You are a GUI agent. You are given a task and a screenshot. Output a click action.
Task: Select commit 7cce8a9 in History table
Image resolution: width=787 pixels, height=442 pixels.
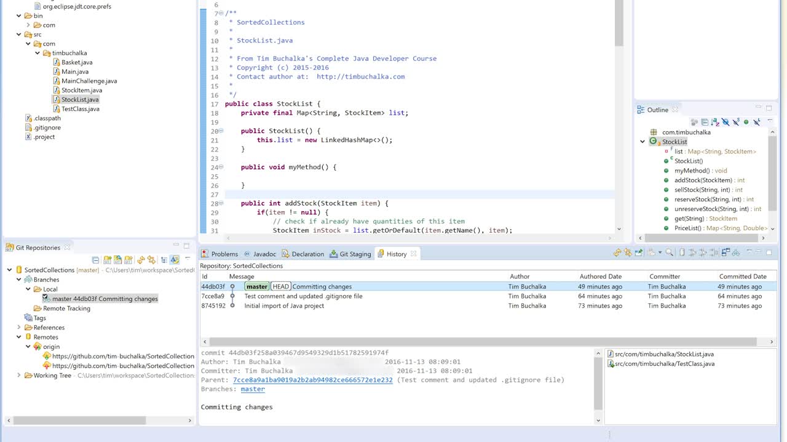(488, 296)
